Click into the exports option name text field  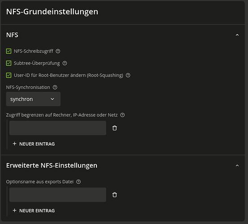[x=58, y=195]
